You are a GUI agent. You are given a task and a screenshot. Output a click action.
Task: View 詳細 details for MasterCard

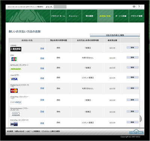42,88
